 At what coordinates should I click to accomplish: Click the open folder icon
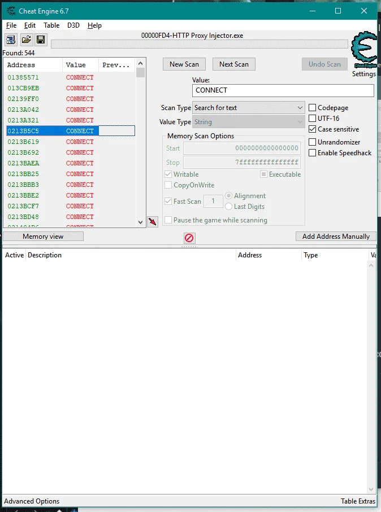[x=26, y=40]
